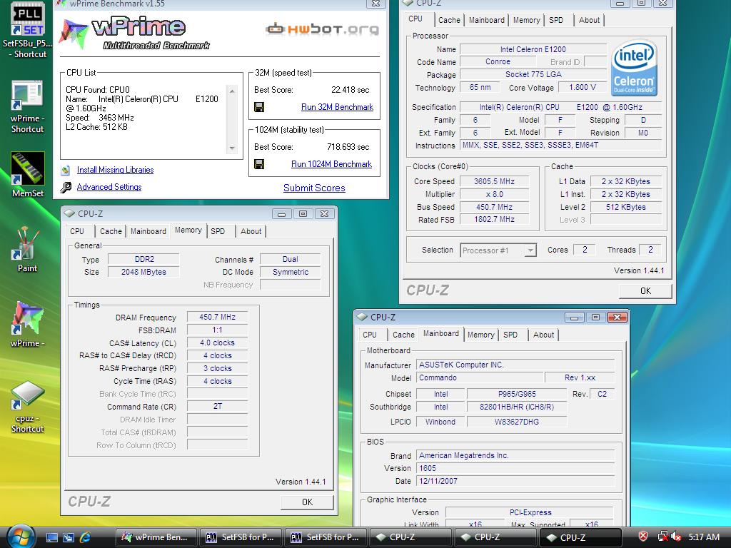Click the Advanced Settings wrench icon
Screen dimensions: 731x548
[x=66, y=187]
